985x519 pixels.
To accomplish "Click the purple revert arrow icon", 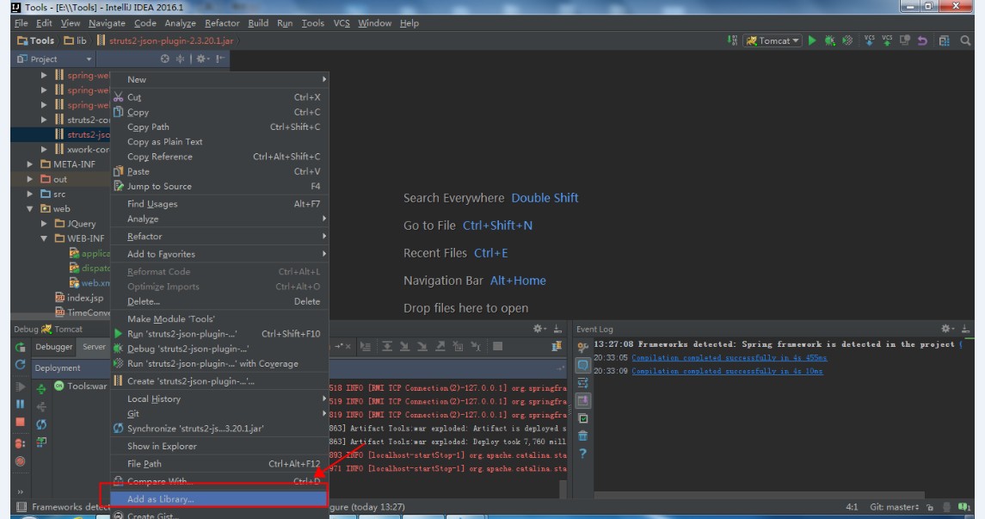I will coord(922,40).
